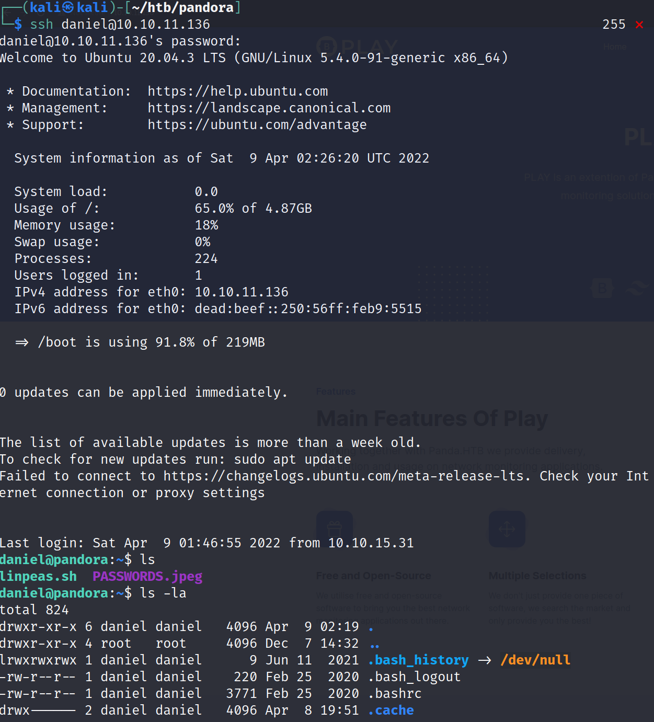
Task: Click the .cache directory entry
Action: [x=391, y=710]
